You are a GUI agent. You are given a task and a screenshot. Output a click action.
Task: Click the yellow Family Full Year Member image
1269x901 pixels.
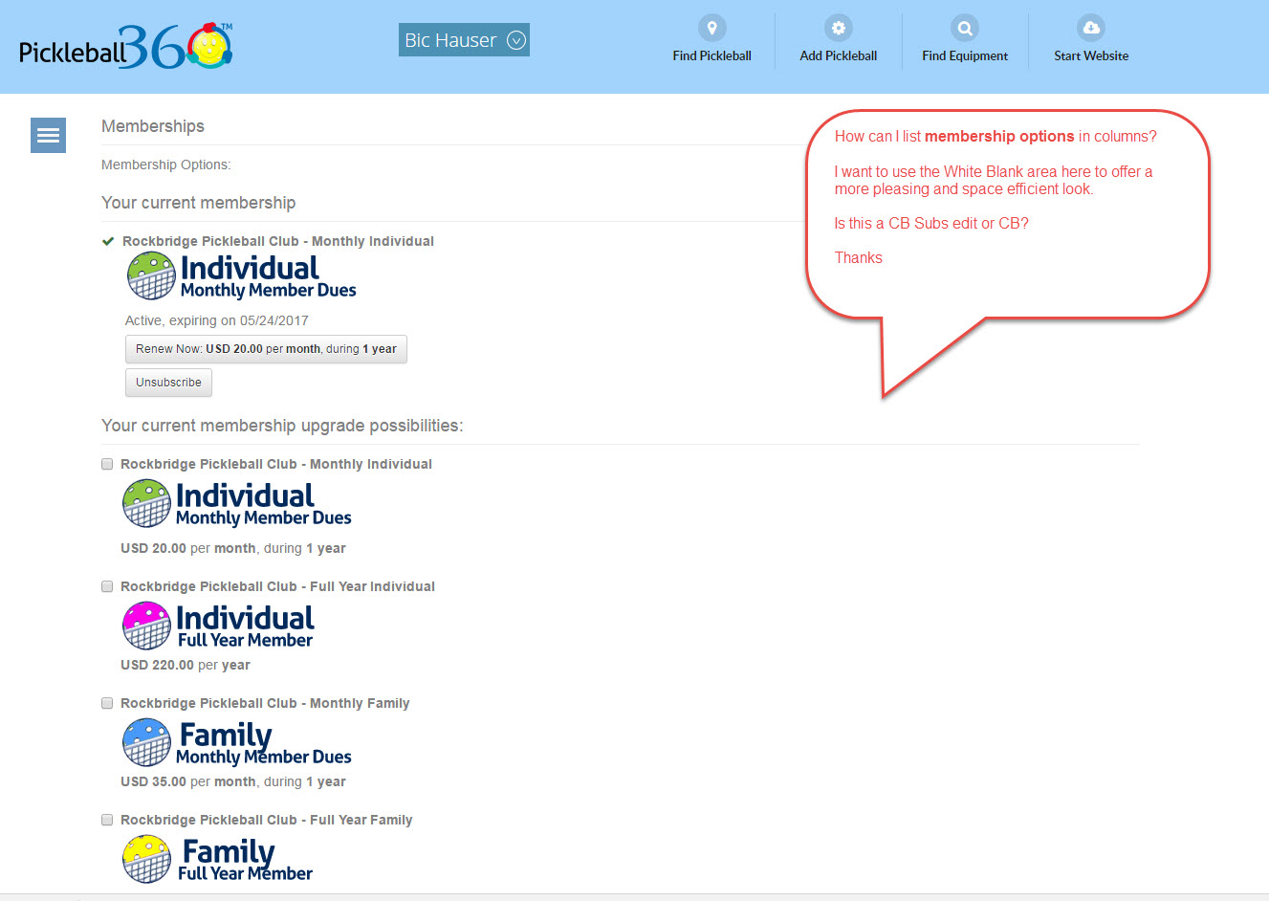click(217, 860)
